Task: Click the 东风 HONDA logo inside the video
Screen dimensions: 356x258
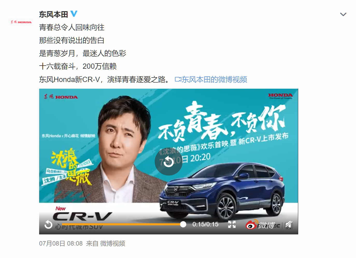Action: 61,97
